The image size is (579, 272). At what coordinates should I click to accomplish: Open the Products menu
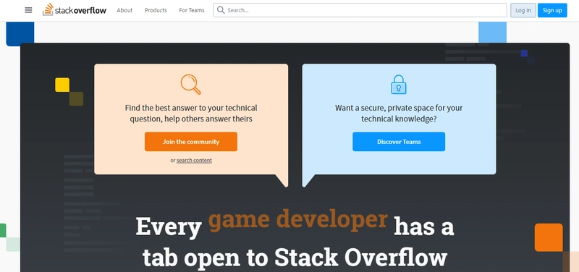pos(156,10)
